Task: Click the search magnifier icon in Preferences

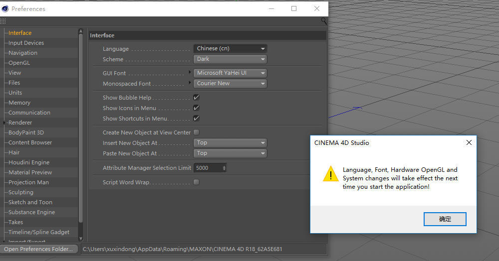Action: point(324,21)
